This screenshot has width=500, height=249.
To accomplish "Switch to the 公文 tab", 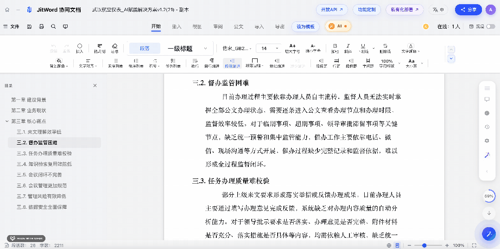I will (x=239, y=26).
